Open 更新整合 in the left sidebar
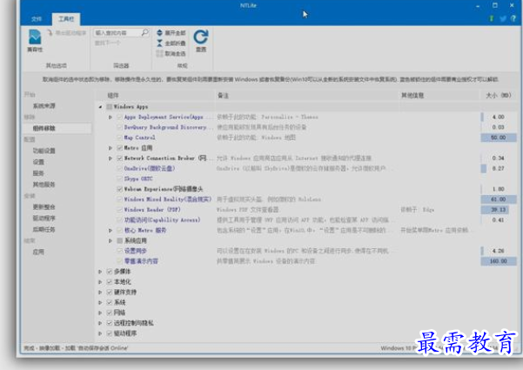This screenshot has height=370, width=523. click(x=44, y=207)
